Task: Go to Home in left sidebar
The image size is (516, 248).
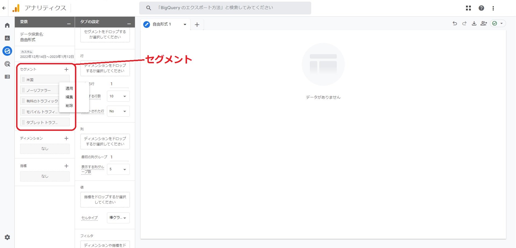Action: click(x=7, y=25)
